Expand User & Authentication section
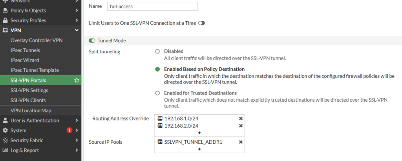Image resolution: width=402 pixels, height=161 pixels. tap(77, 120)
